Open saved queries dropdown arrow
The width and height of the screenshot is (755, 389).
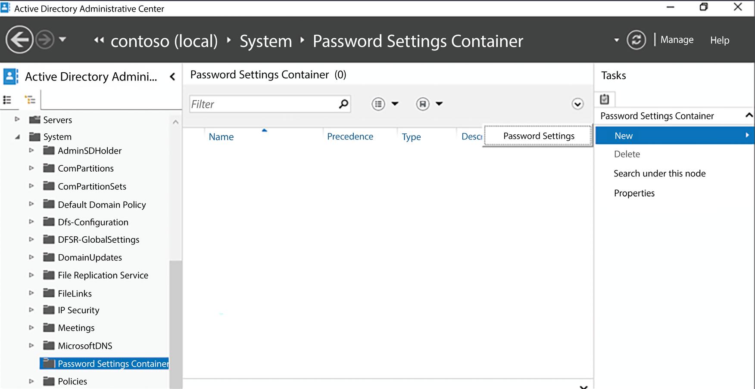coord(439,104)
